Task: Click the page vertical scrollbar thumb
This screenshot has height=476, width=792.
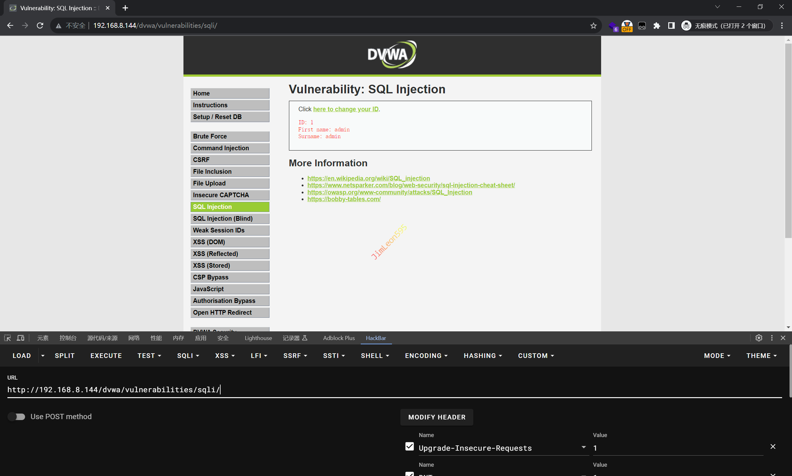Action: click(x=788, y=141)
